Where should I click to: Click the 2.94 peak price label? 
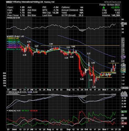coord(29,42)
